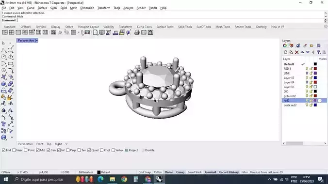The width and height of the screenshot is (328, 184).
Task: Open color swatch of corte red2 layer
Action: pos(315,105)
